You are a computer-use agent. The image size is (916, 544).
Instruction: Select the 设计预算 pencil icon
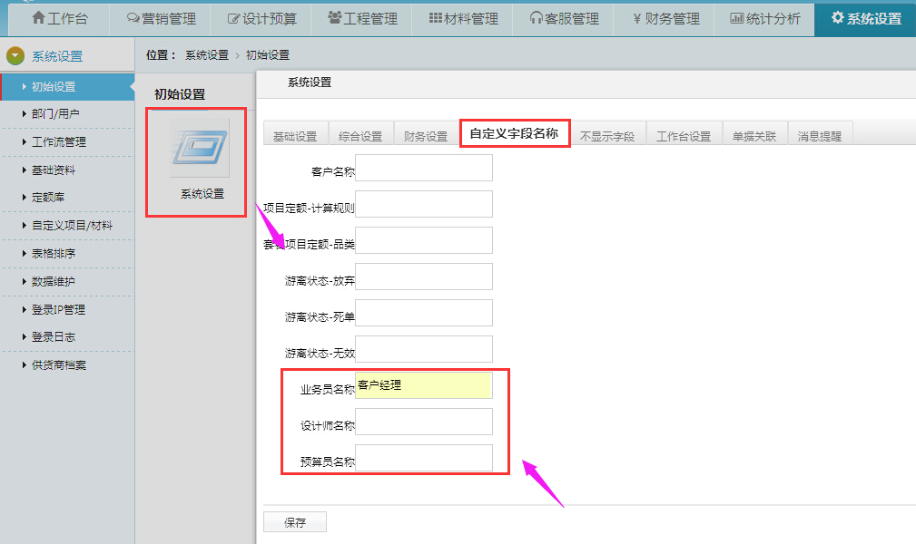[x=233, y=18]
